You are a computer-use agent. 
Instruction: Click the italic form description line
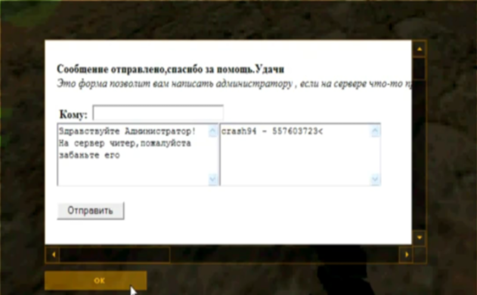click(x=233, y=83)
